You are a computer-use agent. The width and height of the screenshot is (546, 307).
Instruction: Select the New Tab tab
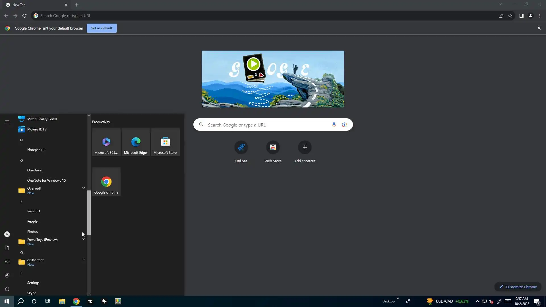point(34,5)
